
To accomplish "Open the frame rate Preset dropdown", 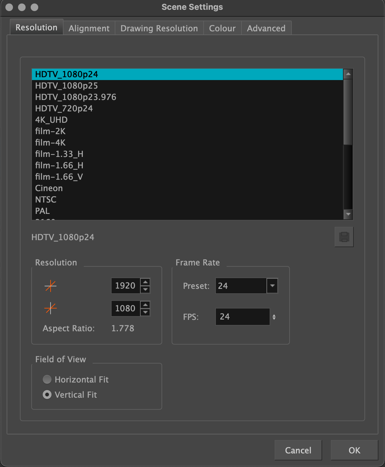I will [x=272, y=286].
